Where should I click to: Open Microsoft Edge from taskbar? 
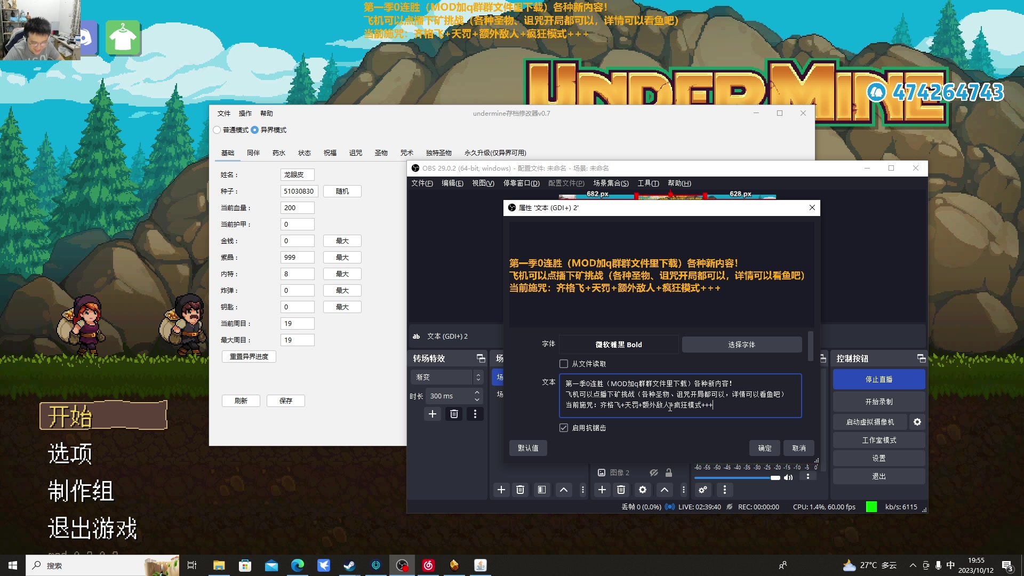click(x=298, y=565)
